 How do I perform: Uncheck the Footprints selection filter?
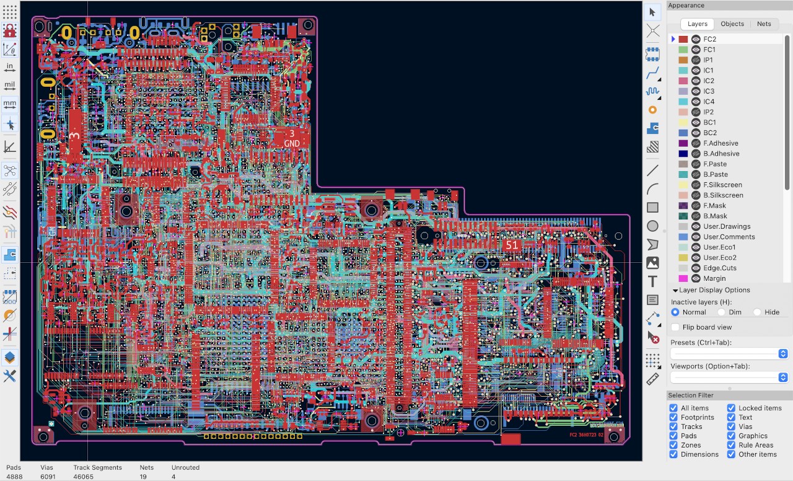673,417
